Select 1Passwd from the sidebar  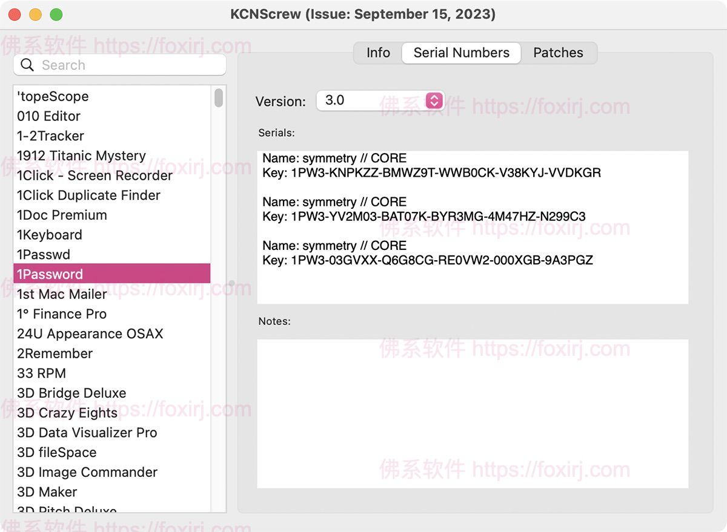[x=44, y=254]
